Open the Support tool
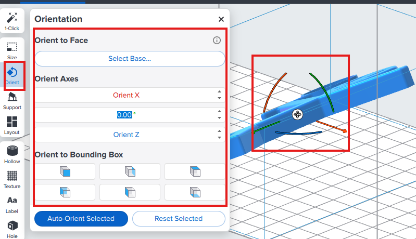This screenshot has width=416, height=239. tap(12, 100)
